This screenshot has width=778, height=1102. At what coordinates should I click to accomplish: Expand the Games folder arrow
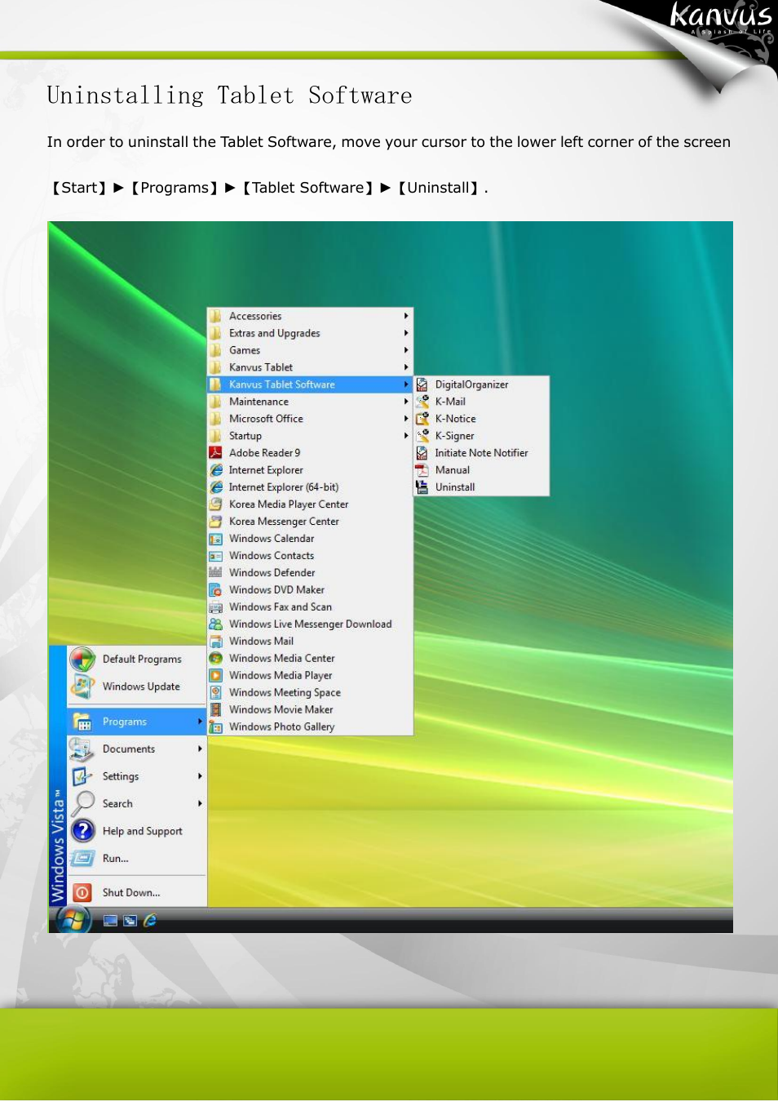pyautogui.click(x=406, y=350)
